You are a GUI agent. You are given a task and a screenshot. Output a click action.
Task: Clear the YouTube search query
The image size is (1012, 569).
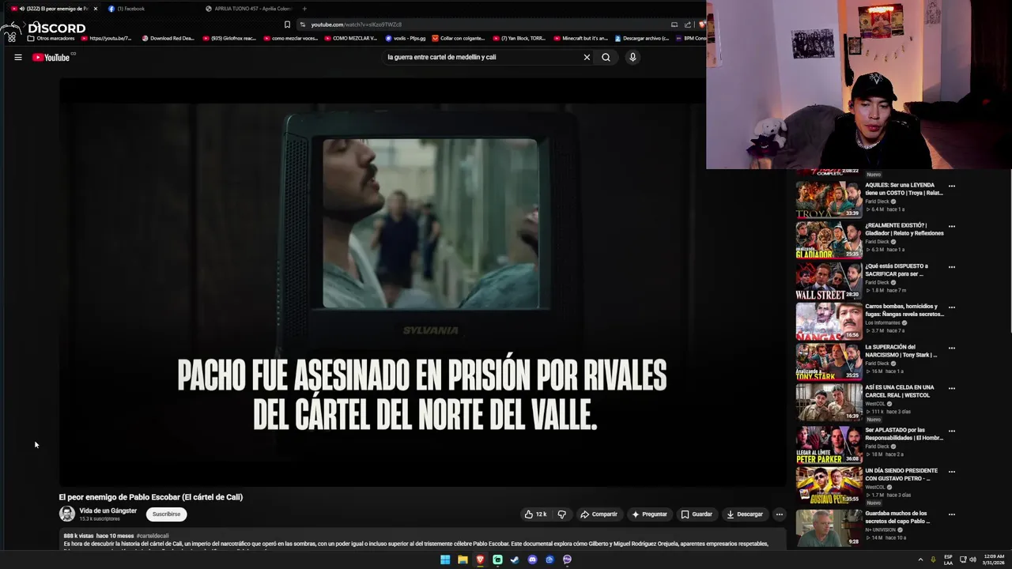pyautogui.click(x=587, y=57)
